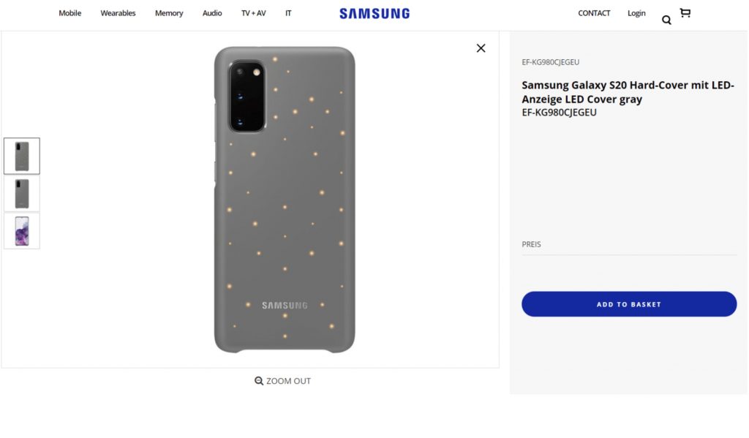Choose the IT category
Screen dimensions: 749x438
pyautogui.click(x=288, y=13)
